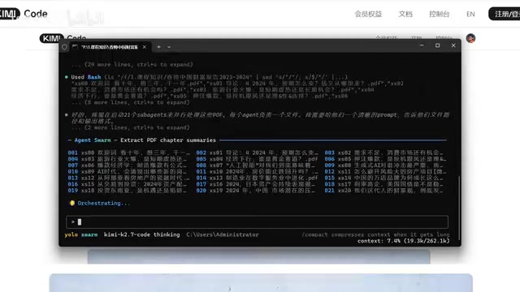Click the "Agent Swarm" heading
This screenshot has height=292, width=520.
pos(93,140)
